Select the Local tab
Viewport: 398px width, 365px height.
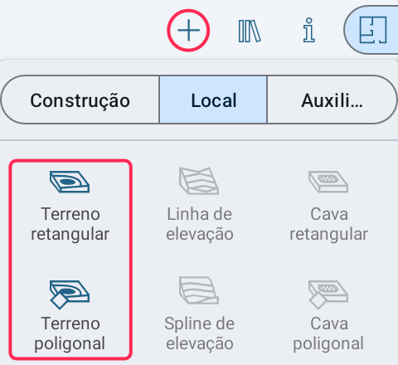pos(213,100)
